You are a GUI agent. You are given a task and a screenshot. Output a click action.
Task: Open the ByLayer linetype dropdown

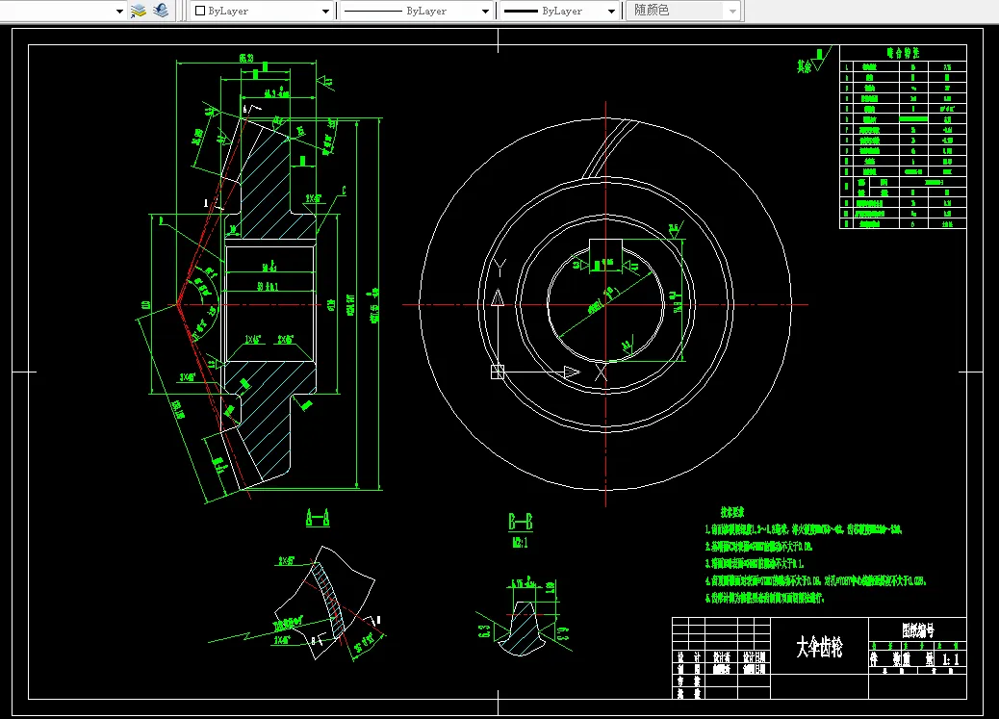pyautogui.click(x=418, y=11)
